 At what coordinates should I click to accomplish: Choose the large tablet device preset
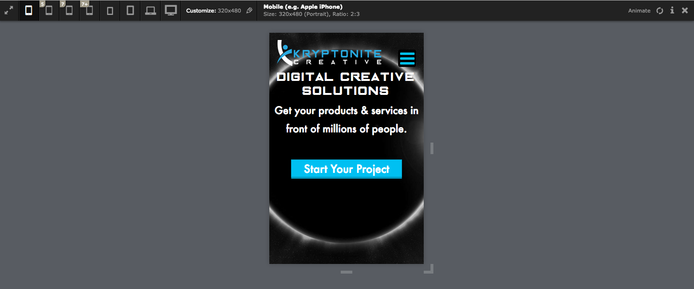(x=130, y=11)
